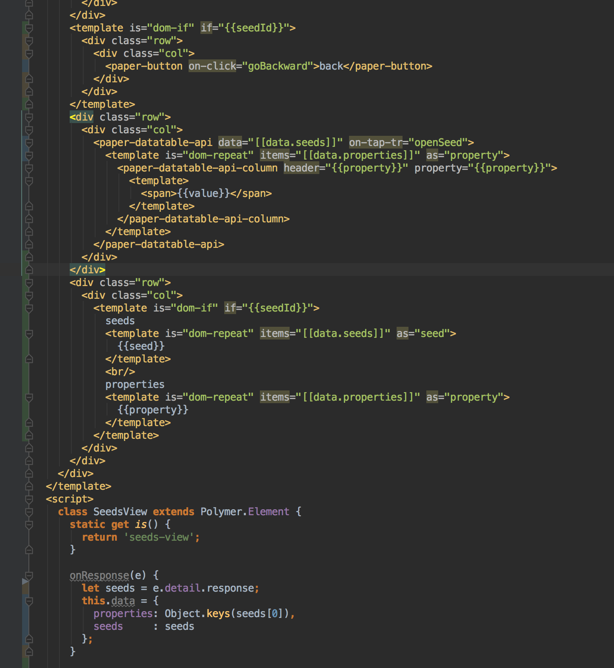
Task: Click data in this.data assignment
Action: point(123,601)
